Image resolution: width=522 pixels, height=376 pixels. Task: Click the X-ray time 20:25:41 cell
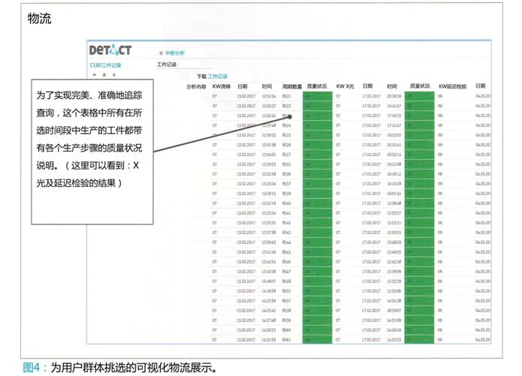click(x=394, y=145)
